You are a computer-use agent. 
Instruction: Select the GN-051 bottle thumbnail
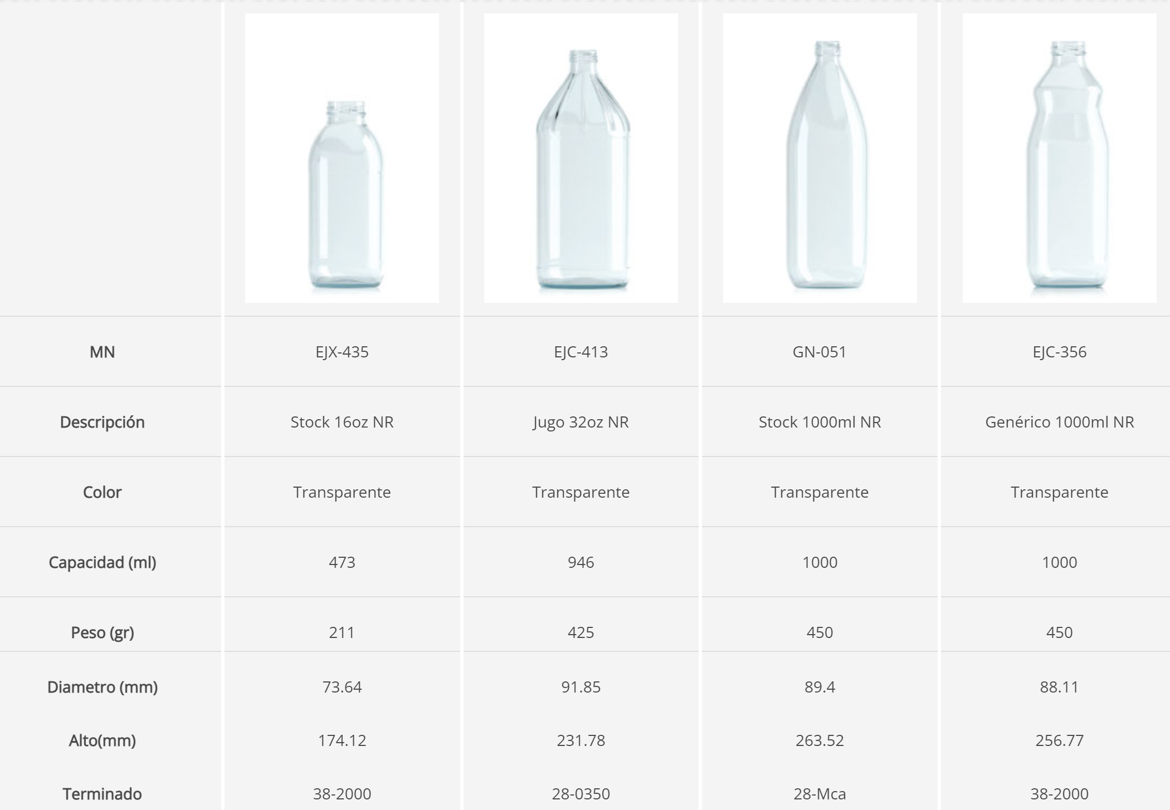(820, 158)
